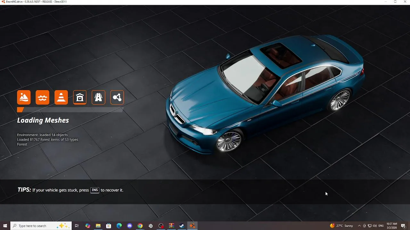Open Discord from the taskbar
The height and width of the screenshot is (230, 410).
click(130, 226)
